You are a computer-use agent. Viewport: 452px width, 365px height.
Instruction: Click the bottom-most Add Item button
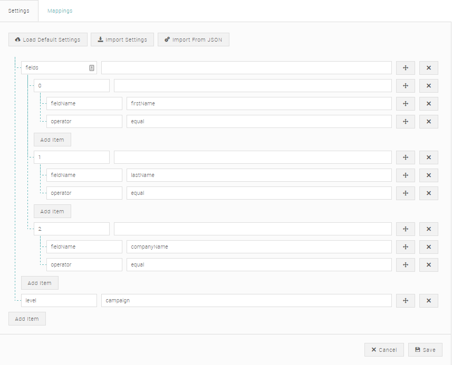coord(27,319)
